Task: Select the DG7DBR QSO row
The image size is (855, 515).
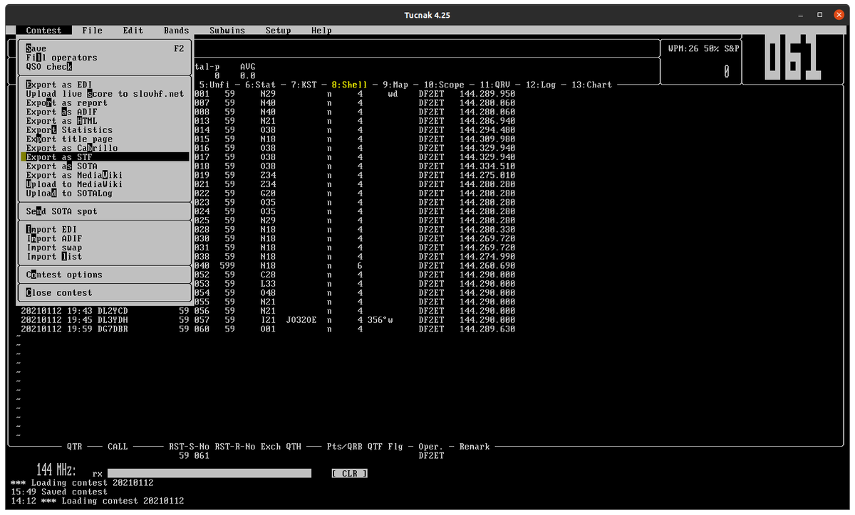Action: [x=268, y=329]
